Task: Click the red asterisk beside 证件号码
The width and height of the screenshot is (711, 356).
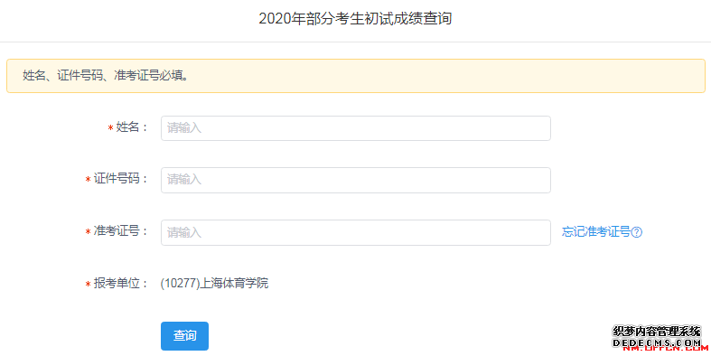Action: tap(88, 180)
